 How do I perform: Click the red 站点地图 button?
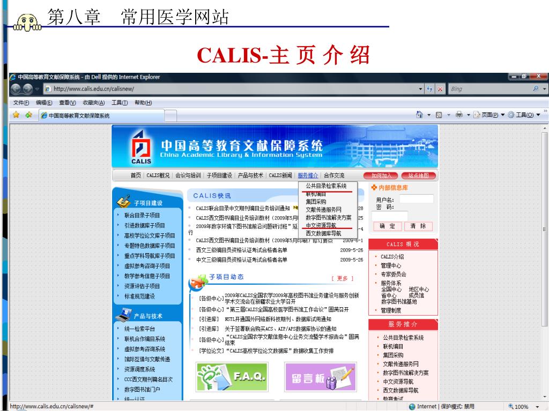418,176
